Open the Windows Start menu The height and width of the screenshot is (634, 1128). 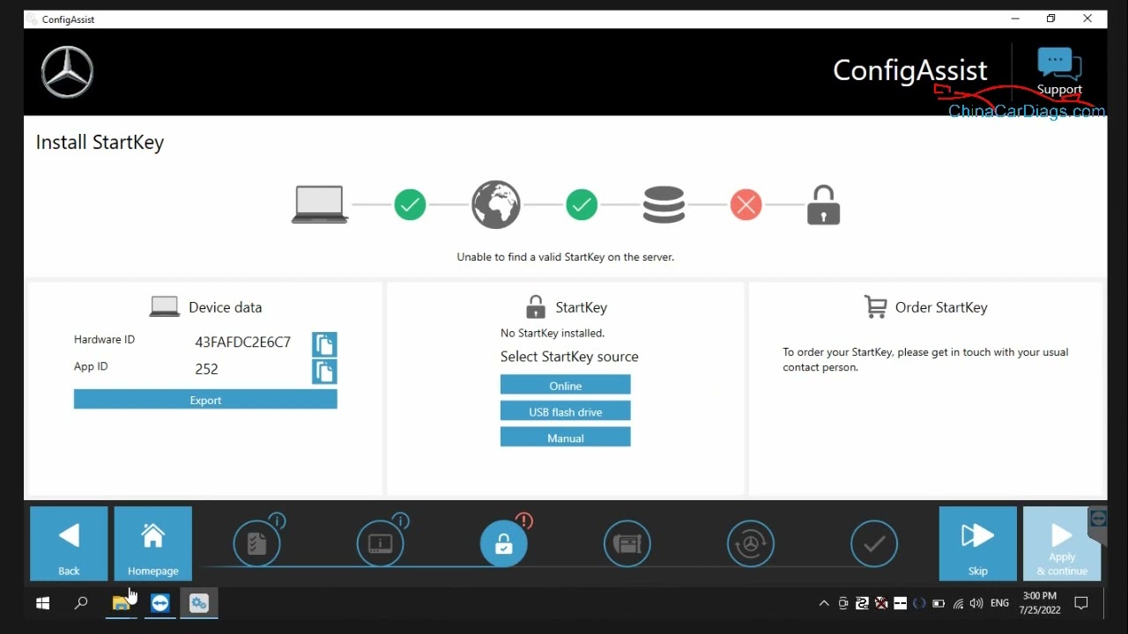point(42,603)
